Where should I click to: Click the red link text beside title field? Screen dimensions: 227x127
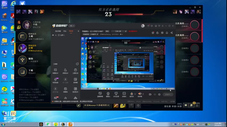(133, 31)
